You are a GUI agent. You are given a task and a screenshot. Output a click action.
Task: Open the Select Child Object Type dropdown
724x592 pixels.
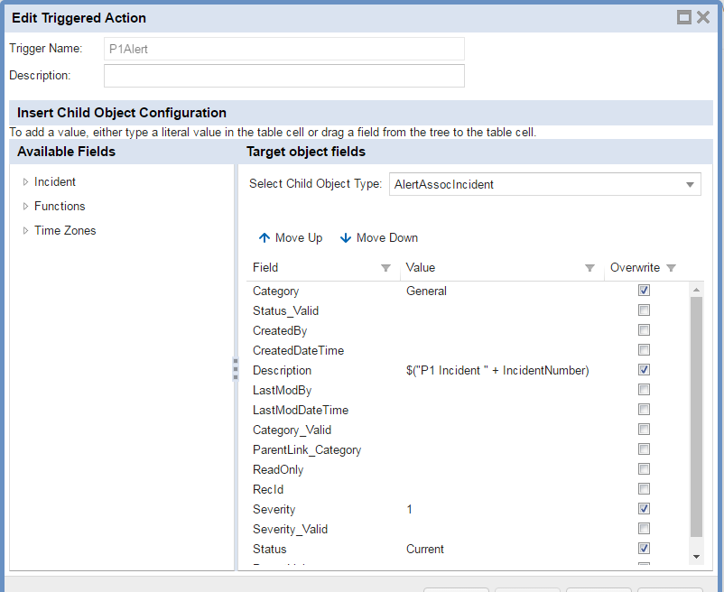point(691,184)
